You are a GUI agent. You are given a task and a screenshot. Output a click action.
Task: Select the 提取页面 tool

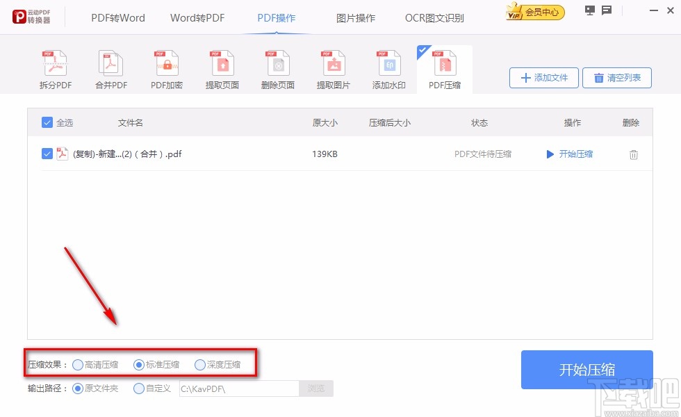(x=221, y=67)
